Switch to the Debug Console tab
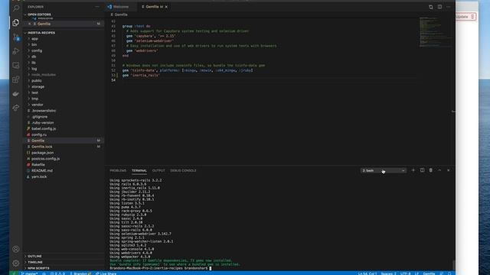490x275 pixels. (183, 170)
